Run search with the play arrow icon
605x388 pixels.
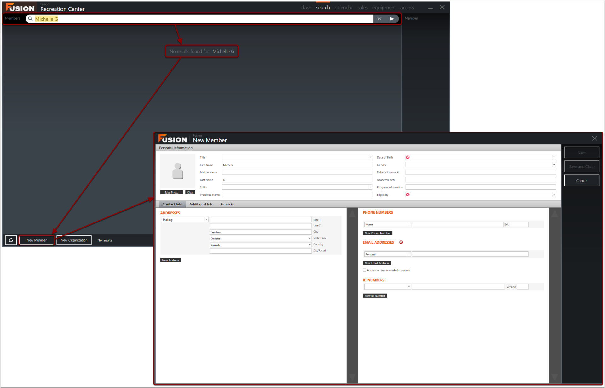tap(392, 19)
